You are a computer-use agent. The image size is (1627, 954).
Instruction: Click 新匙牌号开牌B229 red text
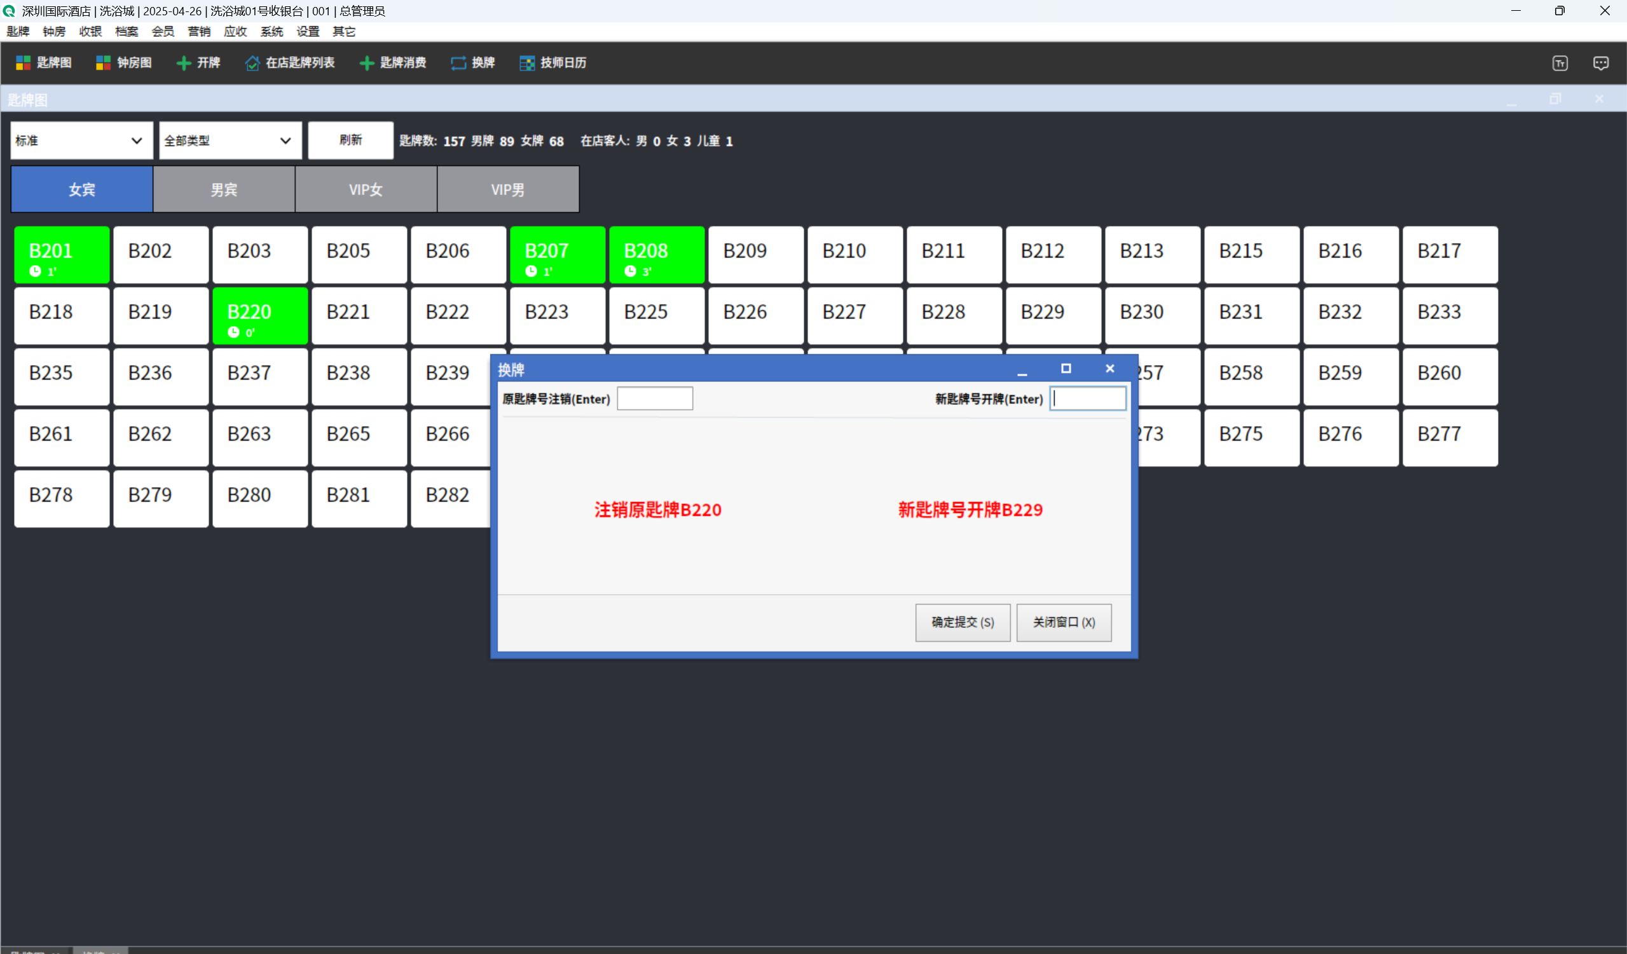(970, 510)
